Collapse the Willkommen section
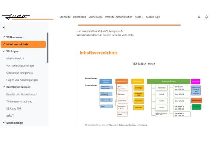 pos(3,37)
